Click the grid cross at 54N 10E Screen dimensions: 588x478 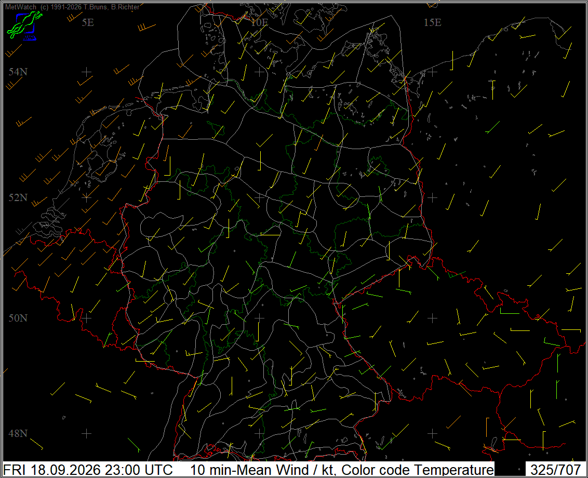[260, 72]
